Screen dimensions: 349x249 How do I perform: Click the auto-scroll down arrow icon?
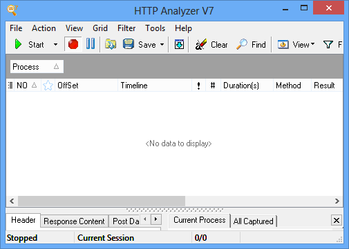tap(179, 44)
